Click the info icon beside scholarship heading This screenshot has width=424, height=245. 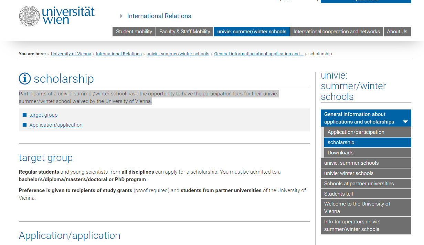[25, 79]
